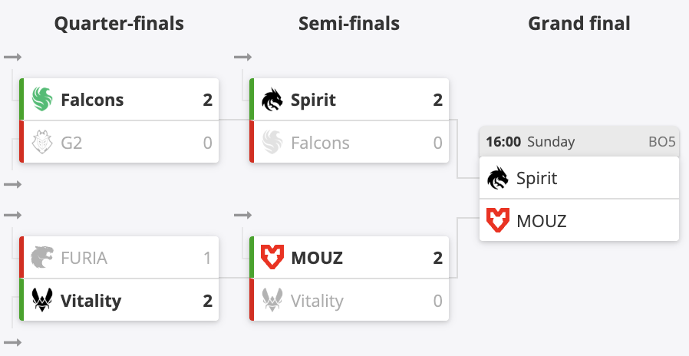The height and width of the screenshot is (356, 689).
Task: Open FURIA team link
Action: (x=84, y=258)
